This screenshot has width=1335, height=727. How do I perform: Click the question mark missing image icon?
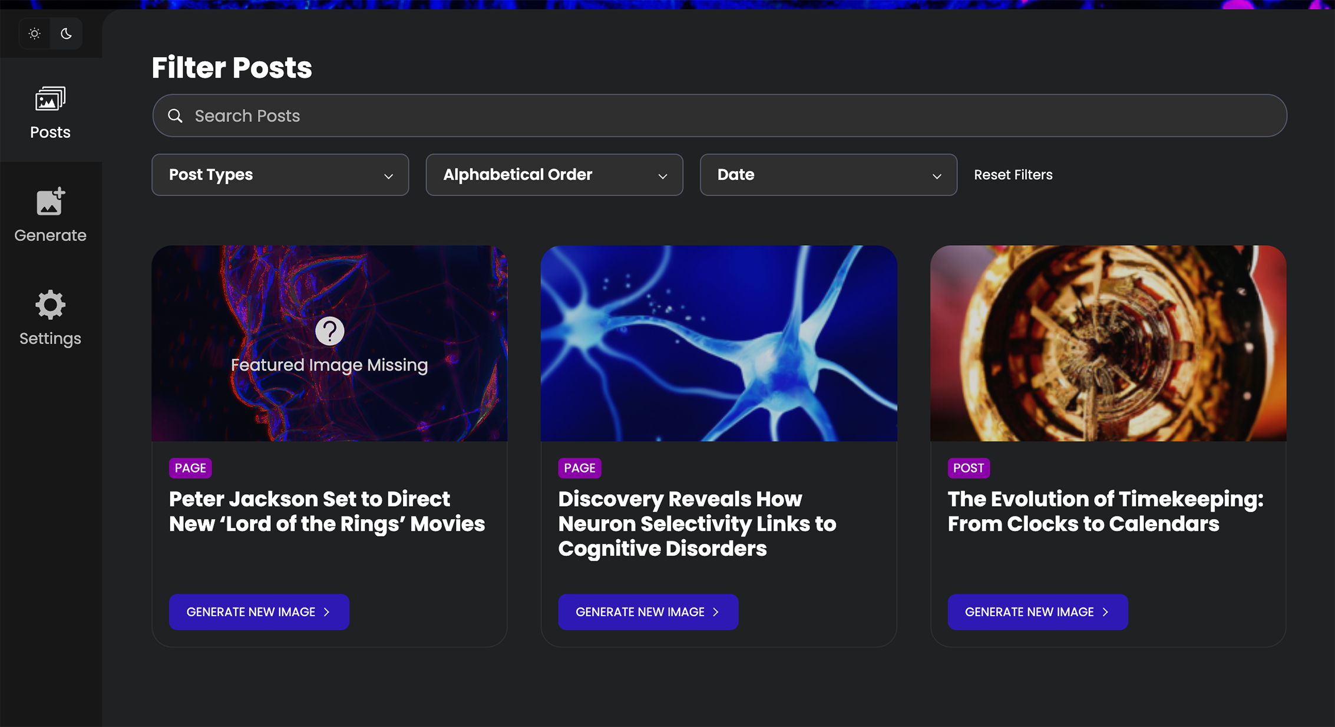(x=329, y=331)
